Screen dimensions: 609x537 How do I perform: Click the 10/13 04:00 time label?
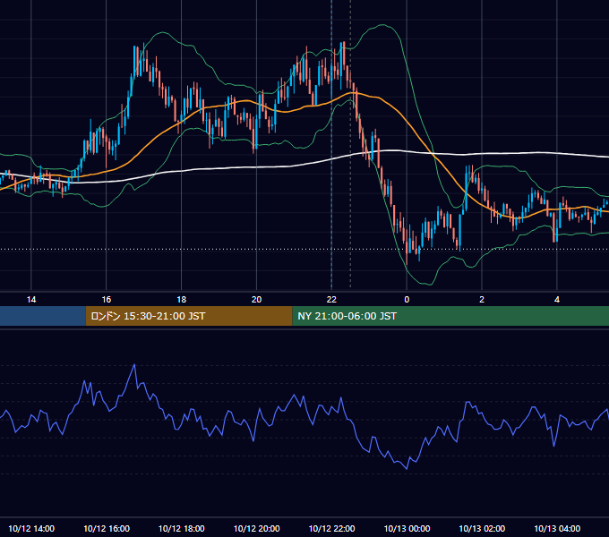(557, 528)
